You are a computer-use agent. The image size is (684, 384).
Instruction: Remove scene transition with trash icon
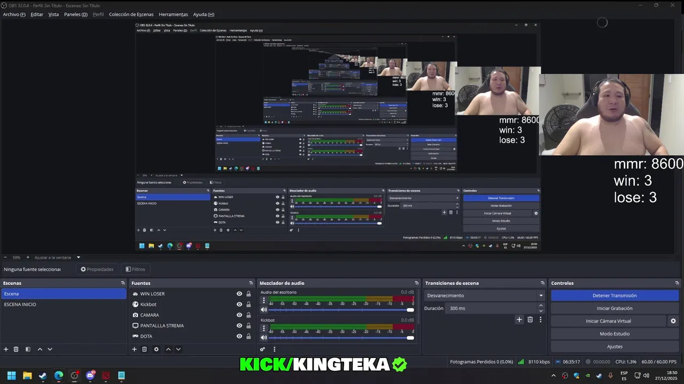530,319
